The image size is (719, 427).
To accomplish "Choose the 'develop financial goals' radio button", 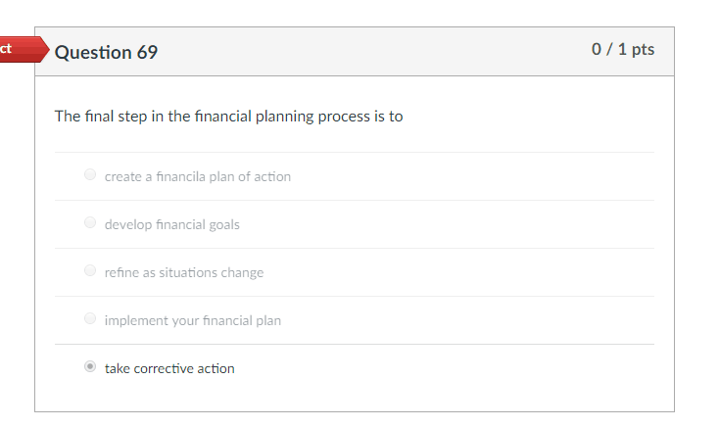I will click(x=90, y=223).
